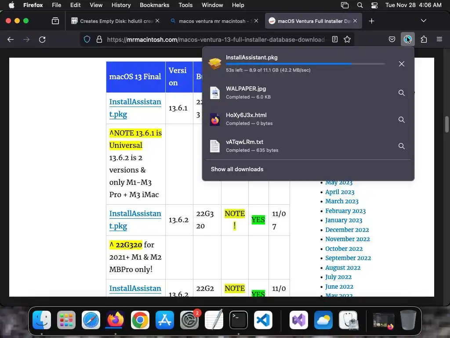Toggle reader view in address bar
The image size is (450, 338).
click(x=334, y=39)
